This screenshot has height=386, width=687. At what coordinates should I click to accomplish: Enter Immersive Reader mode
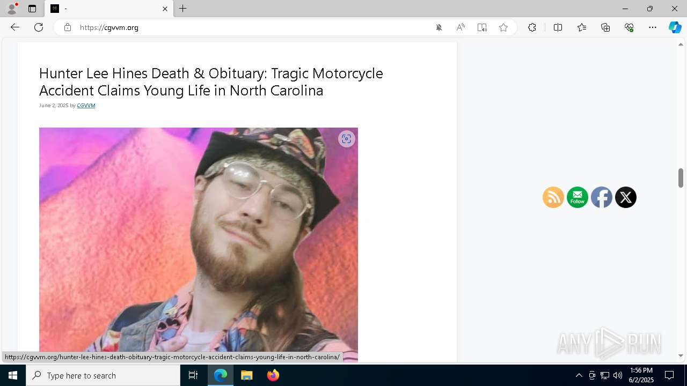[x=482, y=27]
